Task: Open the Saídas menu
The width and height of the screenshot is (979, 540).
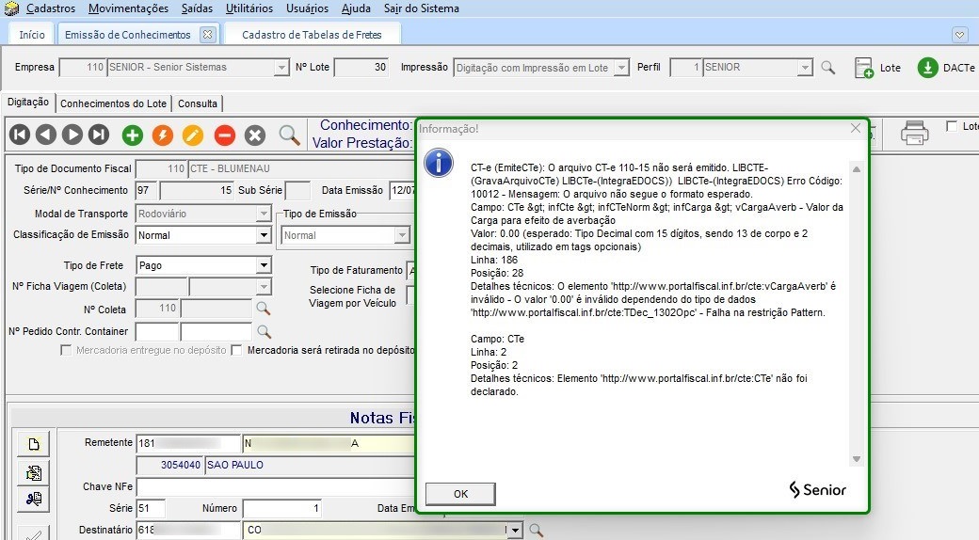Action: [198, 8]
